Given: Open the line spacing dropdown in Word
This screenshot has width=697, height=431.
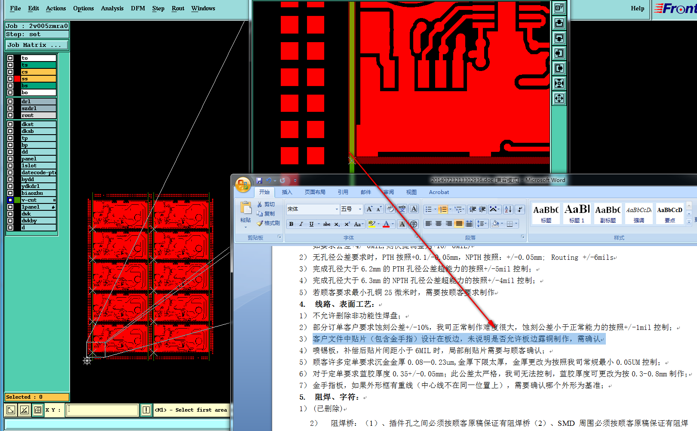Looking at the screenshot, I should (481, 224).
